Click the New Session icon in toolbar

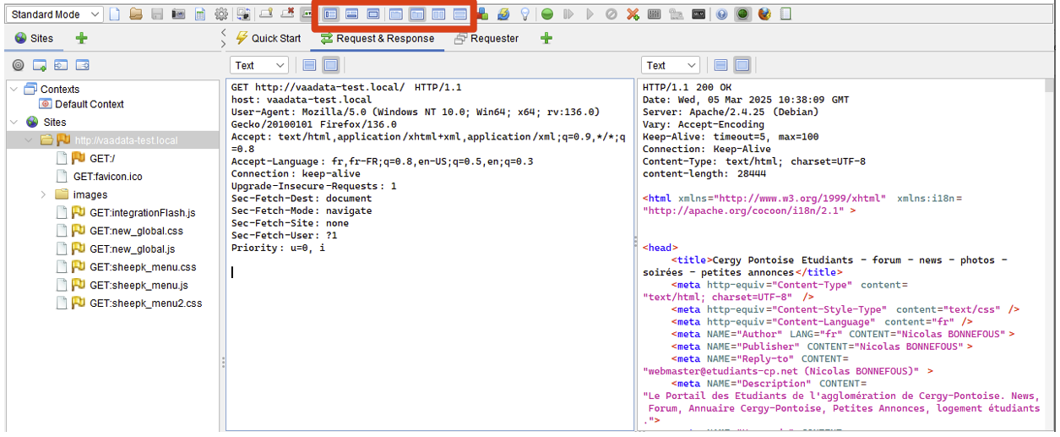116,14
